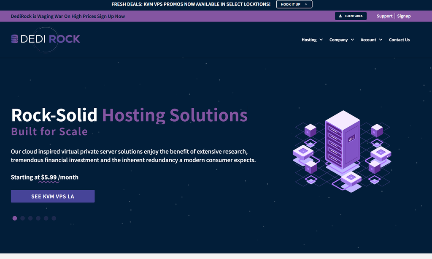Click the Hook It Up button
The image size is (432, 259).
[294, 4]
